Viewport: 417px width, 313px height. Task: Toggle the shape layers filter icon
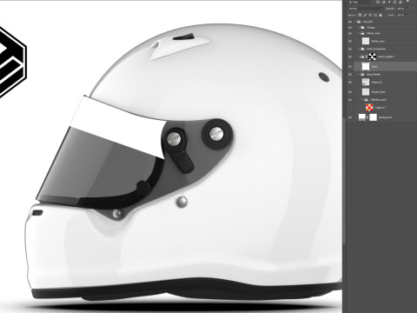[394, 2]
